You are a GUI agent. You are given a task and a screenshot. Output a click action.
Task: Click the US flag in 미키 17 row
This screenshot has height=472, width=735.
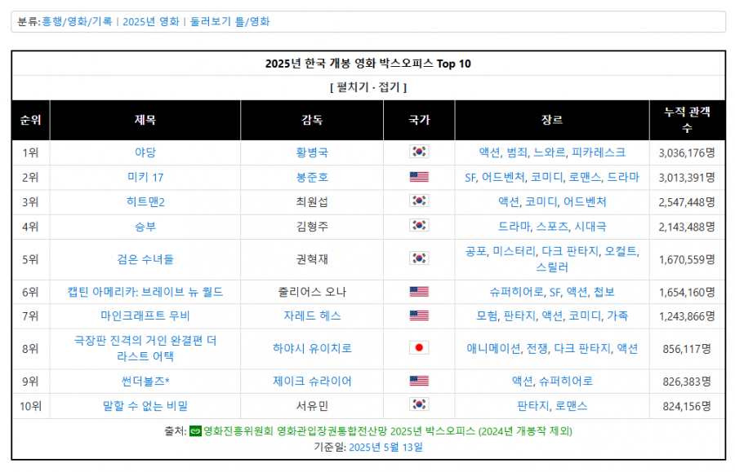[x=419, y=177]
